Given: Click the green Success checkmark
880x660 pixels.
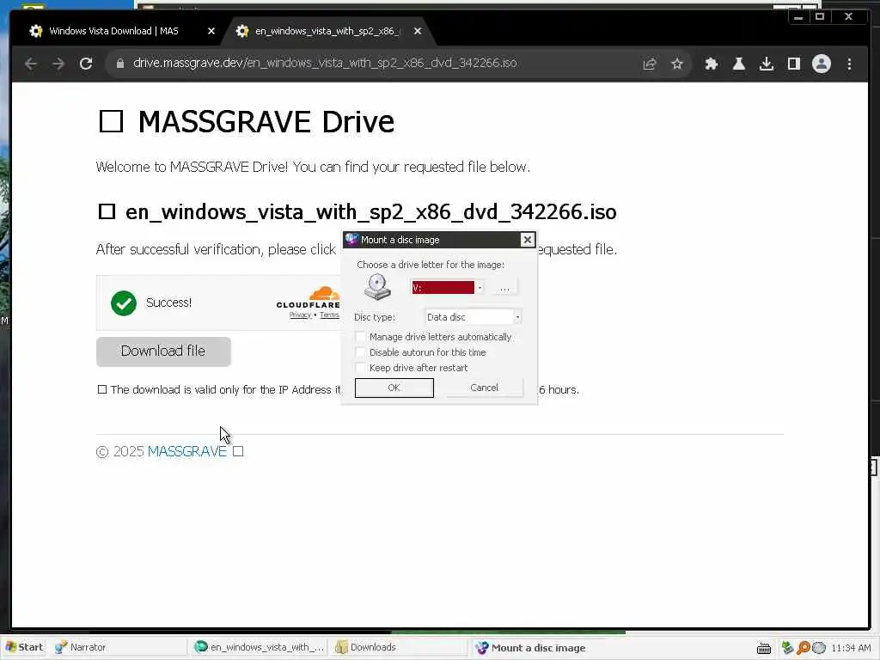Looking at the screenshot, I should coord(124,303).
